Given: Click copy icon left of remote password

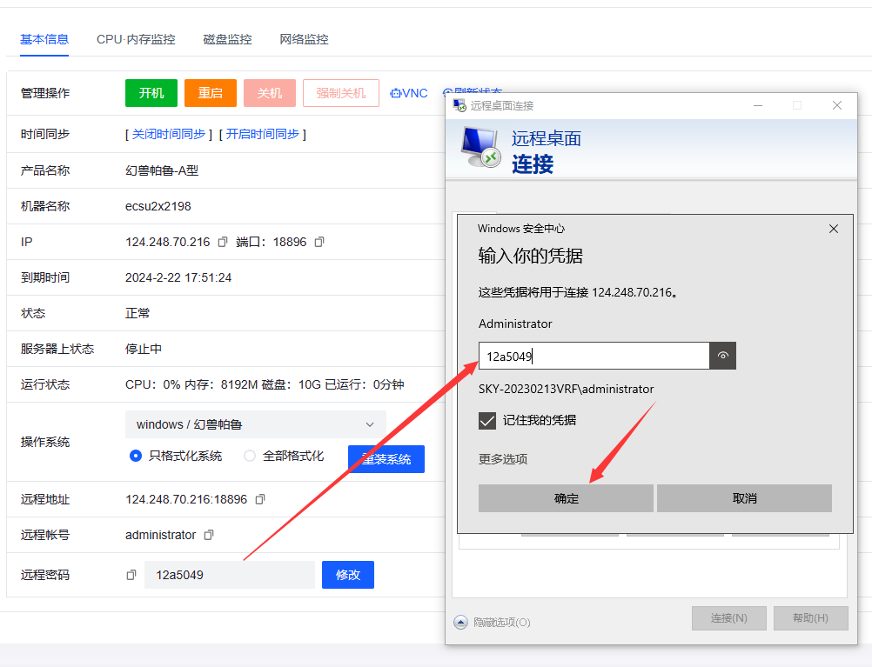Looking at the screenshot, I should 131,575.
